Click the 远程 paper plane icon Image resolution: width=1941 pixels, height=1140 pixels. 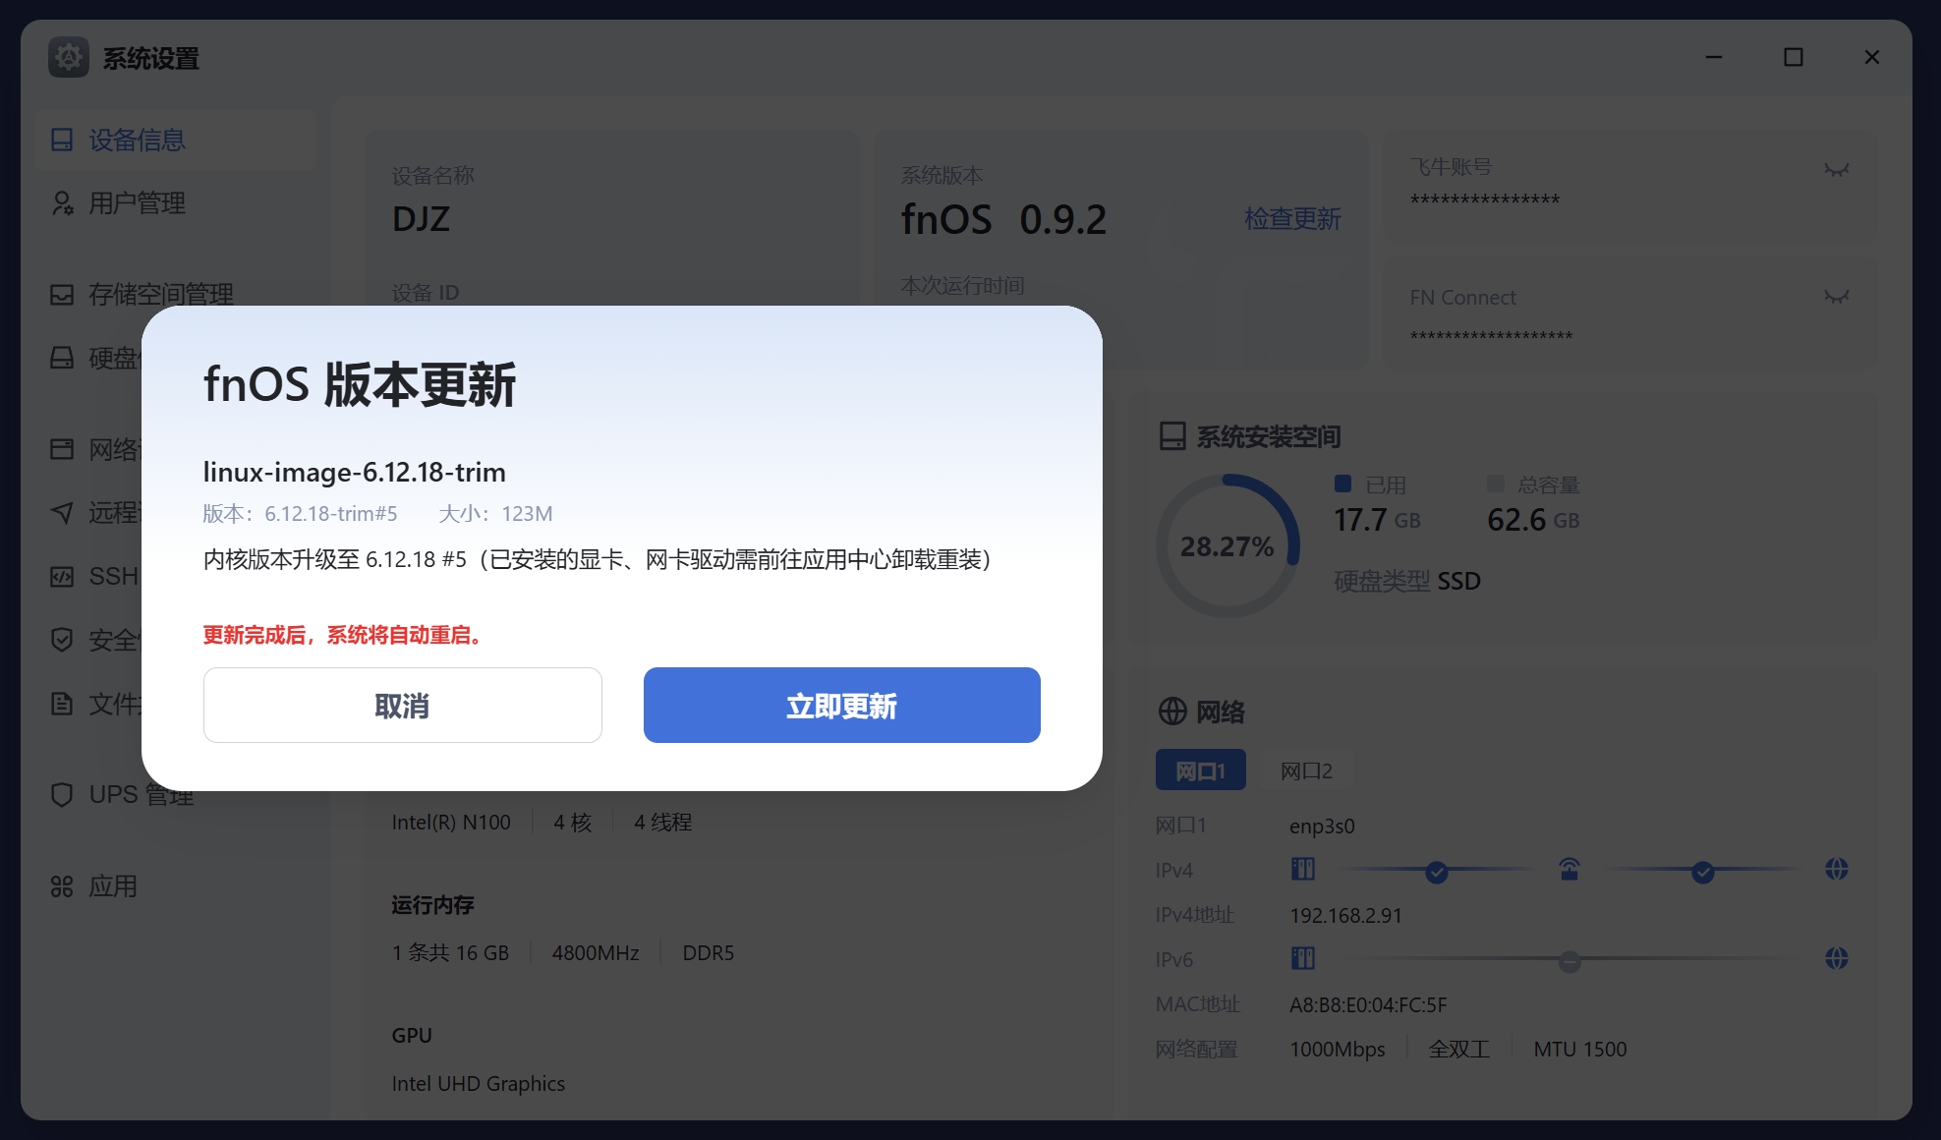pos(62,512)
